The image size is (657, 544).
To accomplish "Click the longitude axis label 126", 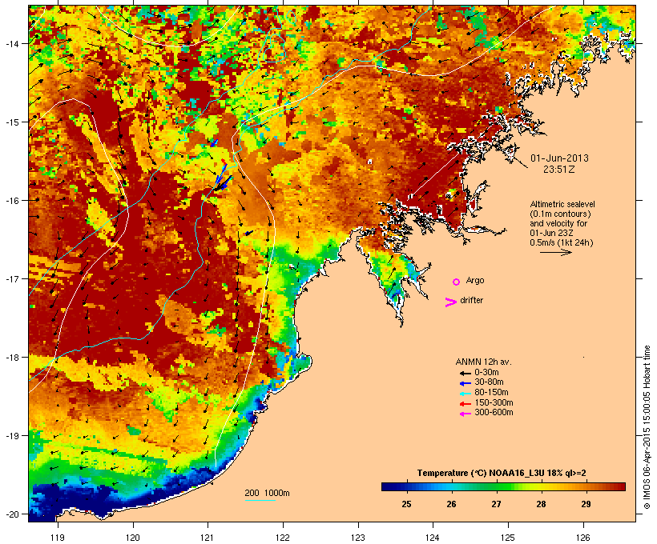I will [x=583, y=538].
